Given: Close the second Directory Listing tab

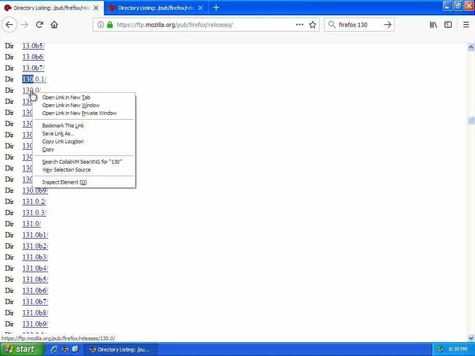Looking at the screenshot, I should click(x=200, y=8).
